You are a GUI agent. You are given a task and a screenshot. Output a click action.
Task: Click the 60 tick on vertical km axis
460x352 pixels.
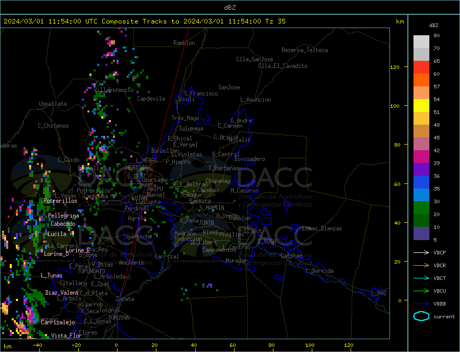(397, 184)
